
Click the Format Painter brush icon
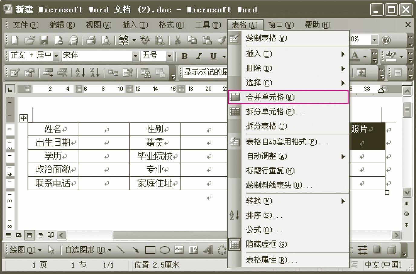pos(222,40)
